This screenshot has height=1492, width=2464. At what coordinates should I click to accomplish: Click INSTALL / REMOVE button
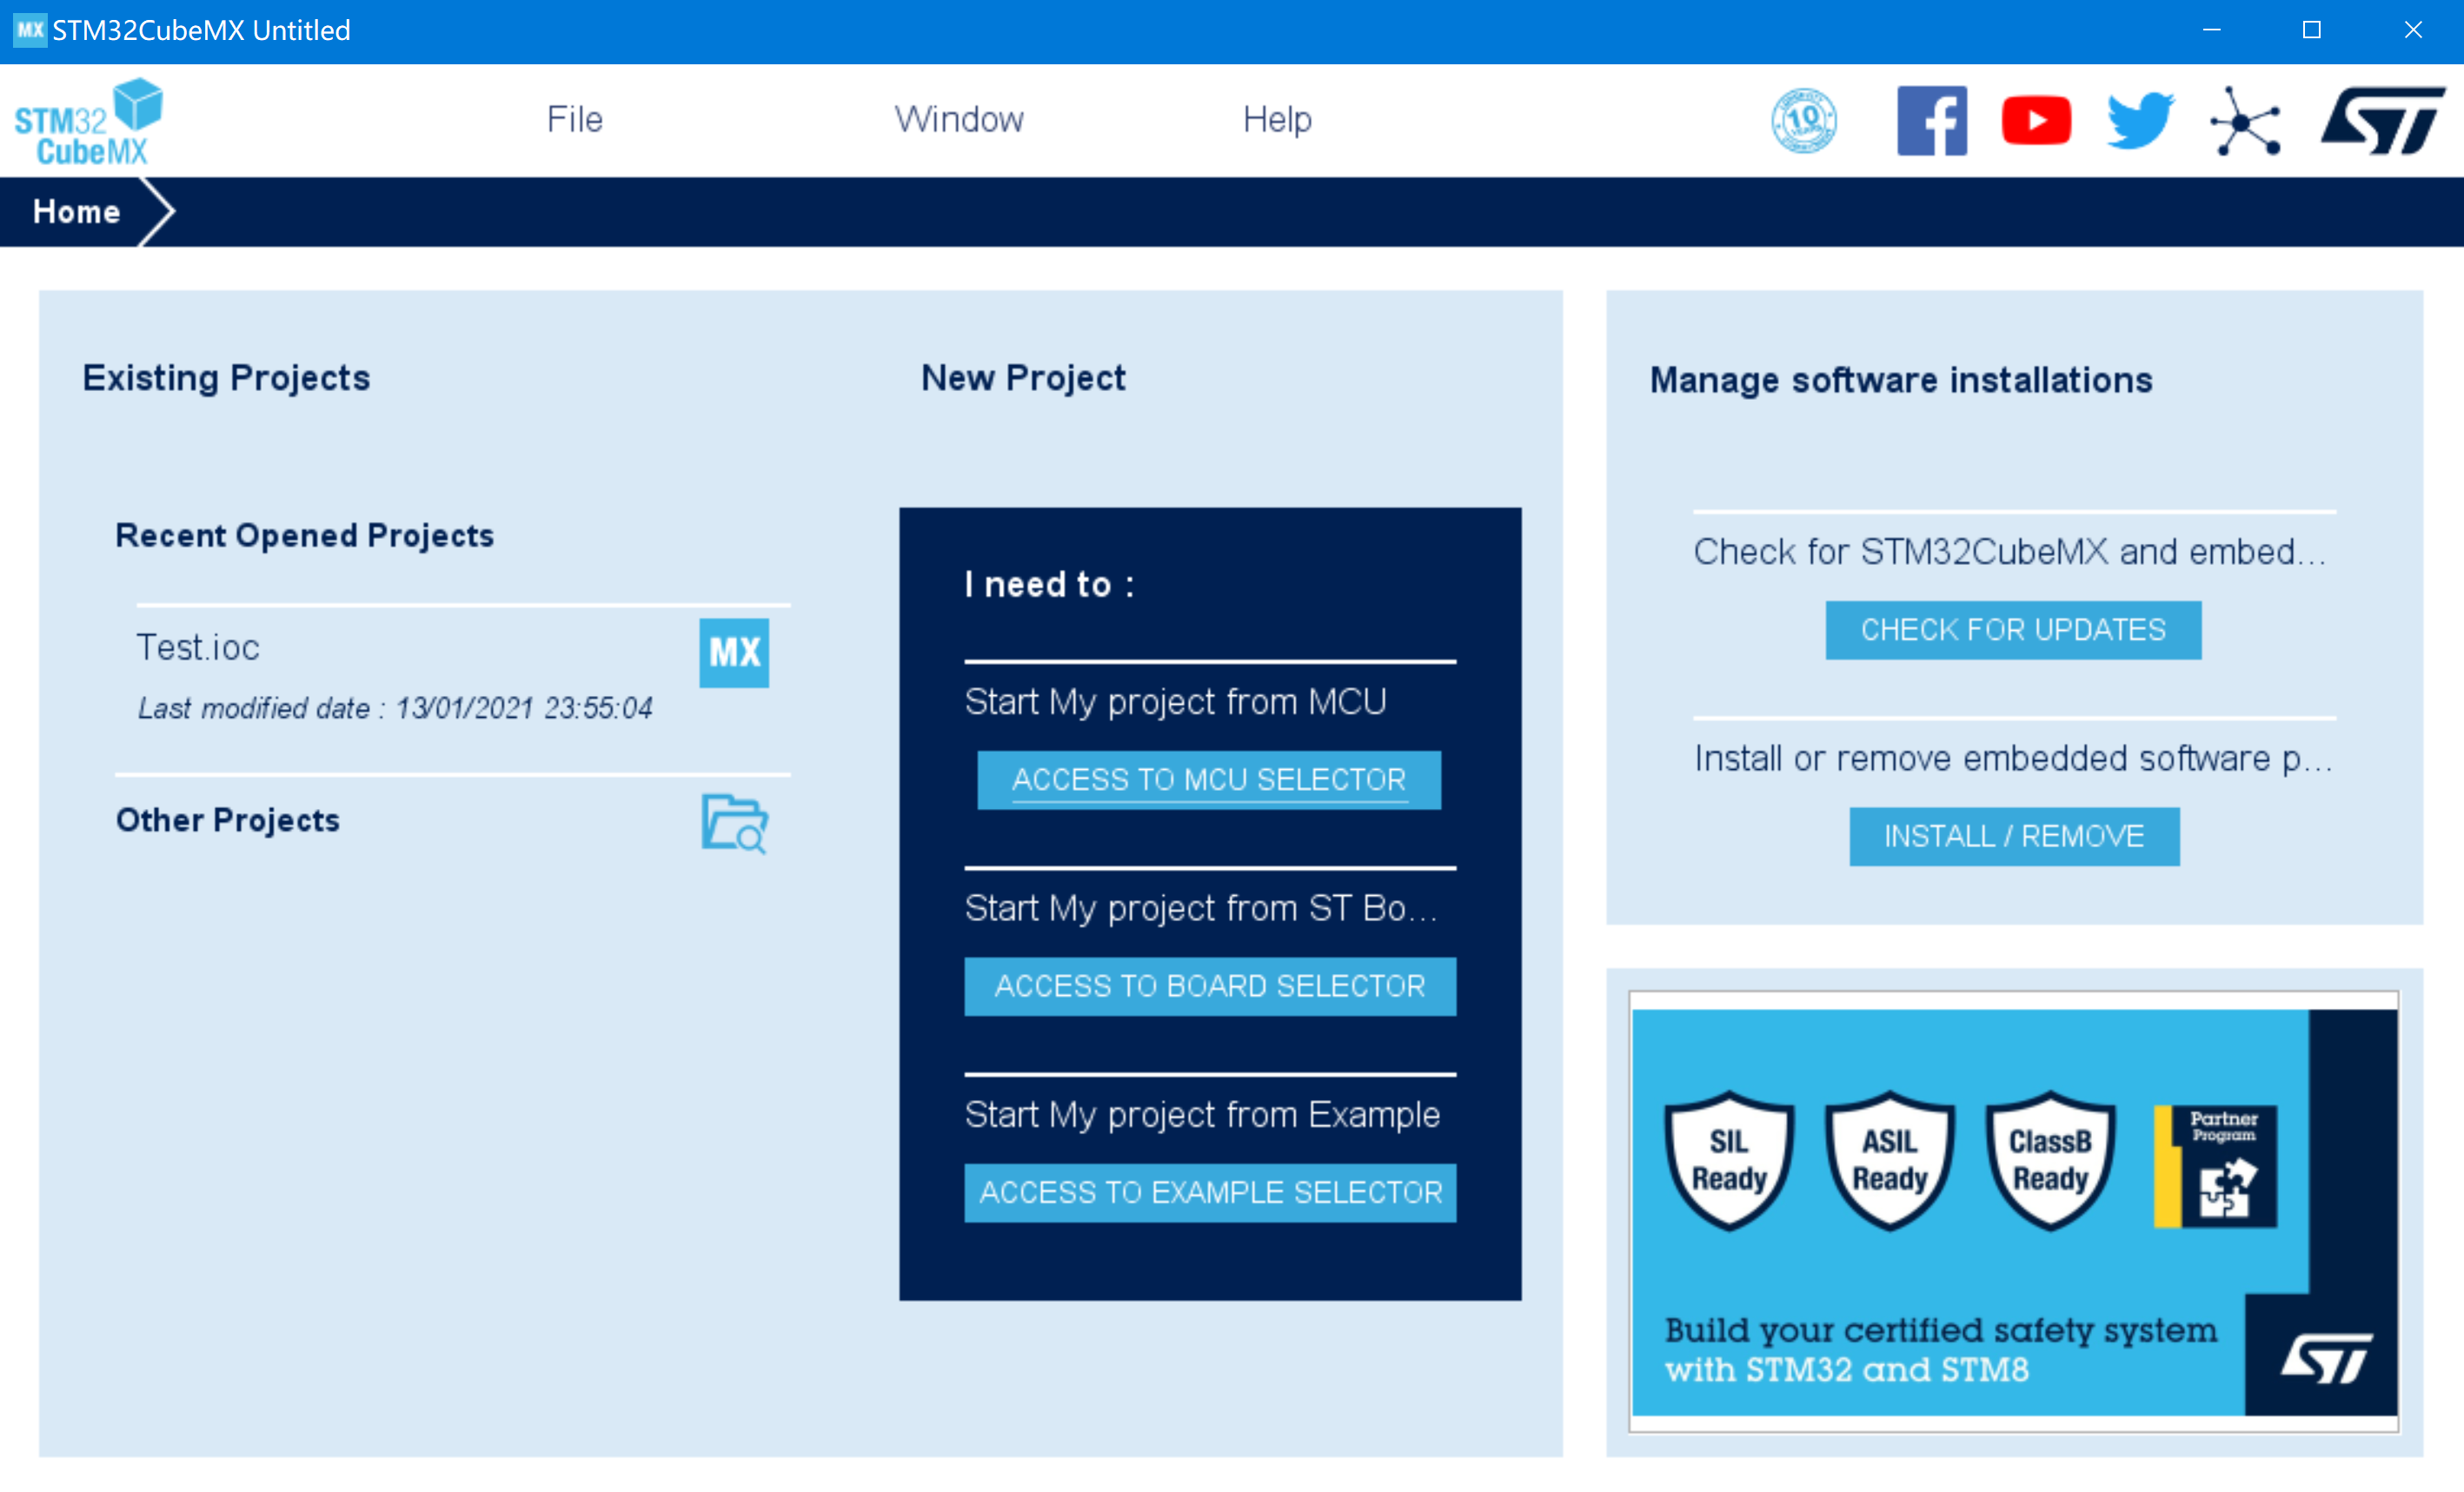click(2013, 836)
